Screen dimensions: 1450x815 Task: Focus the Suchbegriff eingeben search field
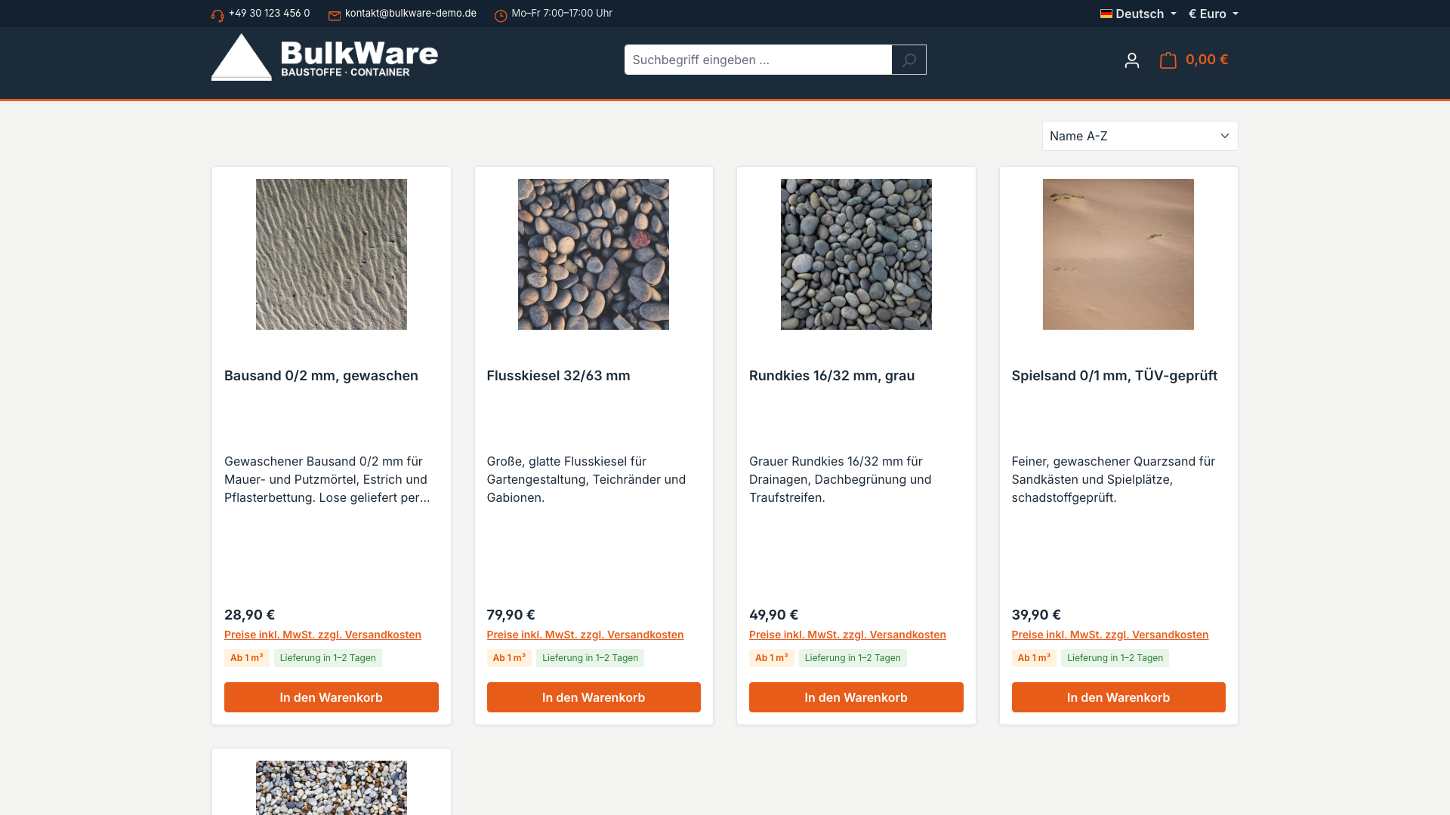click(758, 60)
